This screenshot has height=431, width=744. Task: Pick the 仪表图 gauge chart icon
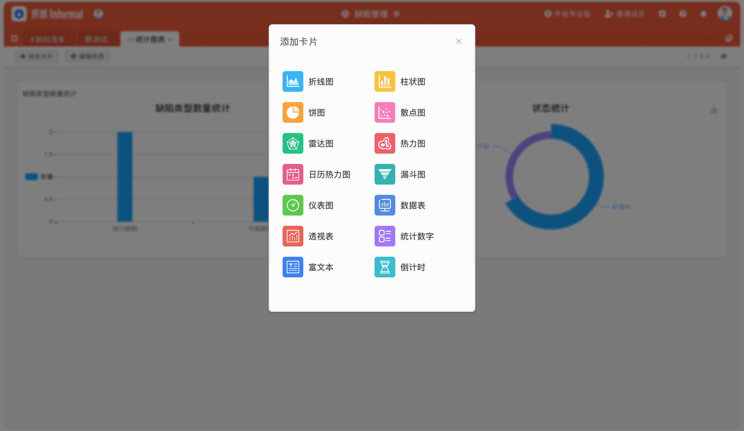(293, 205)
